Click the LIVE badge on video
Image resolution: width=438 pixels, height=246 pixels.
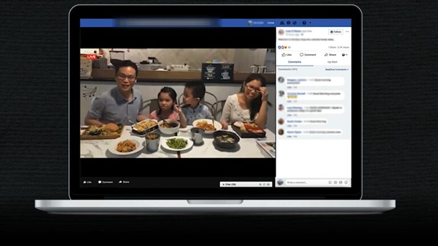pos(91,57)
